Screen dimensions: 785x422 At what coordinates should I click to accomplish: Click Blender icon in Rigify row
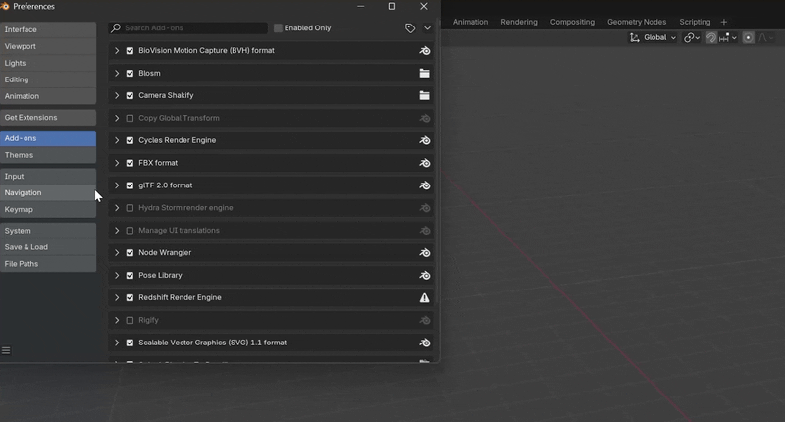(425, 320)
